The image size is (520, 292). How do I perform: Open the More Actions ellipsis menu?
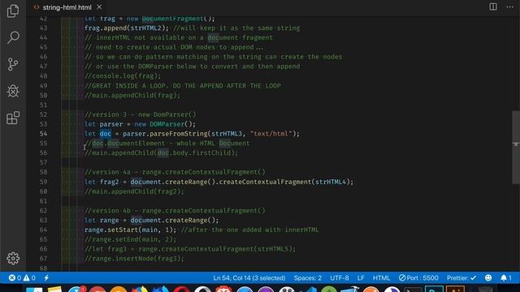coord(510,7)
